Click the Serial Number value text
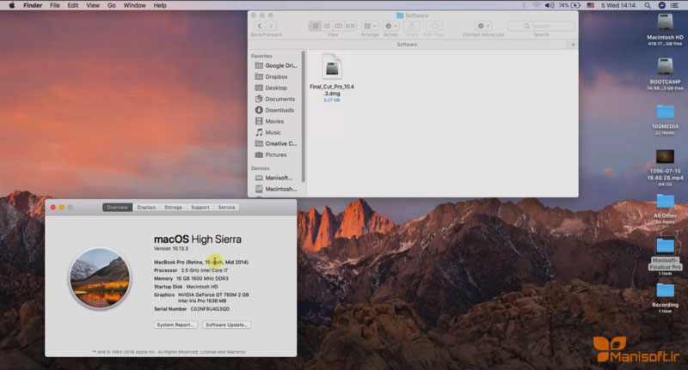688x370 pixels. [210, 309]
